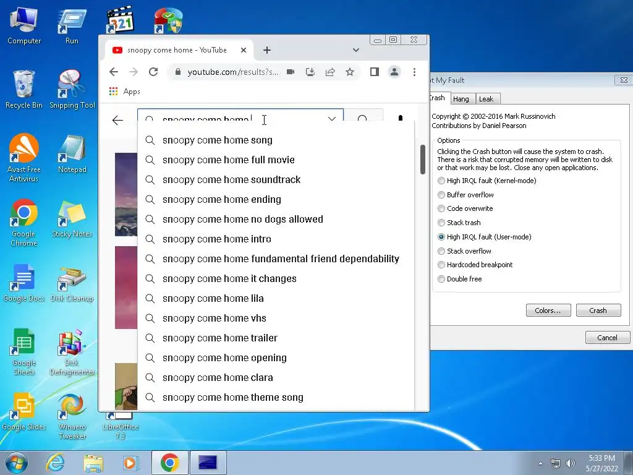Show hidden system tray icons
The image size is (633, 475).
tap(540, 463)
